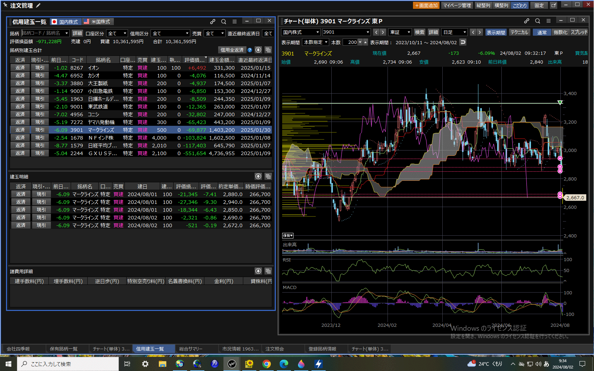
Task: Select 通常 chart mode
Action: [x=542, y=32]
